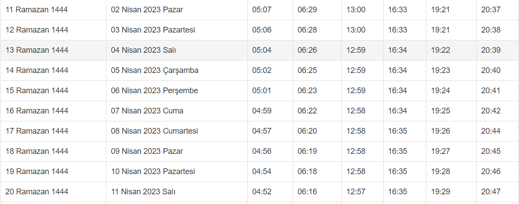Image resolution: width=519 pixels, height=204 pixels.
Task: Click the 19:22 time cell
Action: (x=441, y=50)
